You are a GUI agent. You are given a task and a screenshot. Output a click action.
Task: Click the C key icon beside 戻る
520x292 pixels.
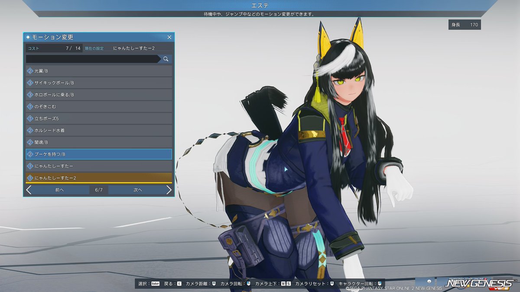pos(179,284)
